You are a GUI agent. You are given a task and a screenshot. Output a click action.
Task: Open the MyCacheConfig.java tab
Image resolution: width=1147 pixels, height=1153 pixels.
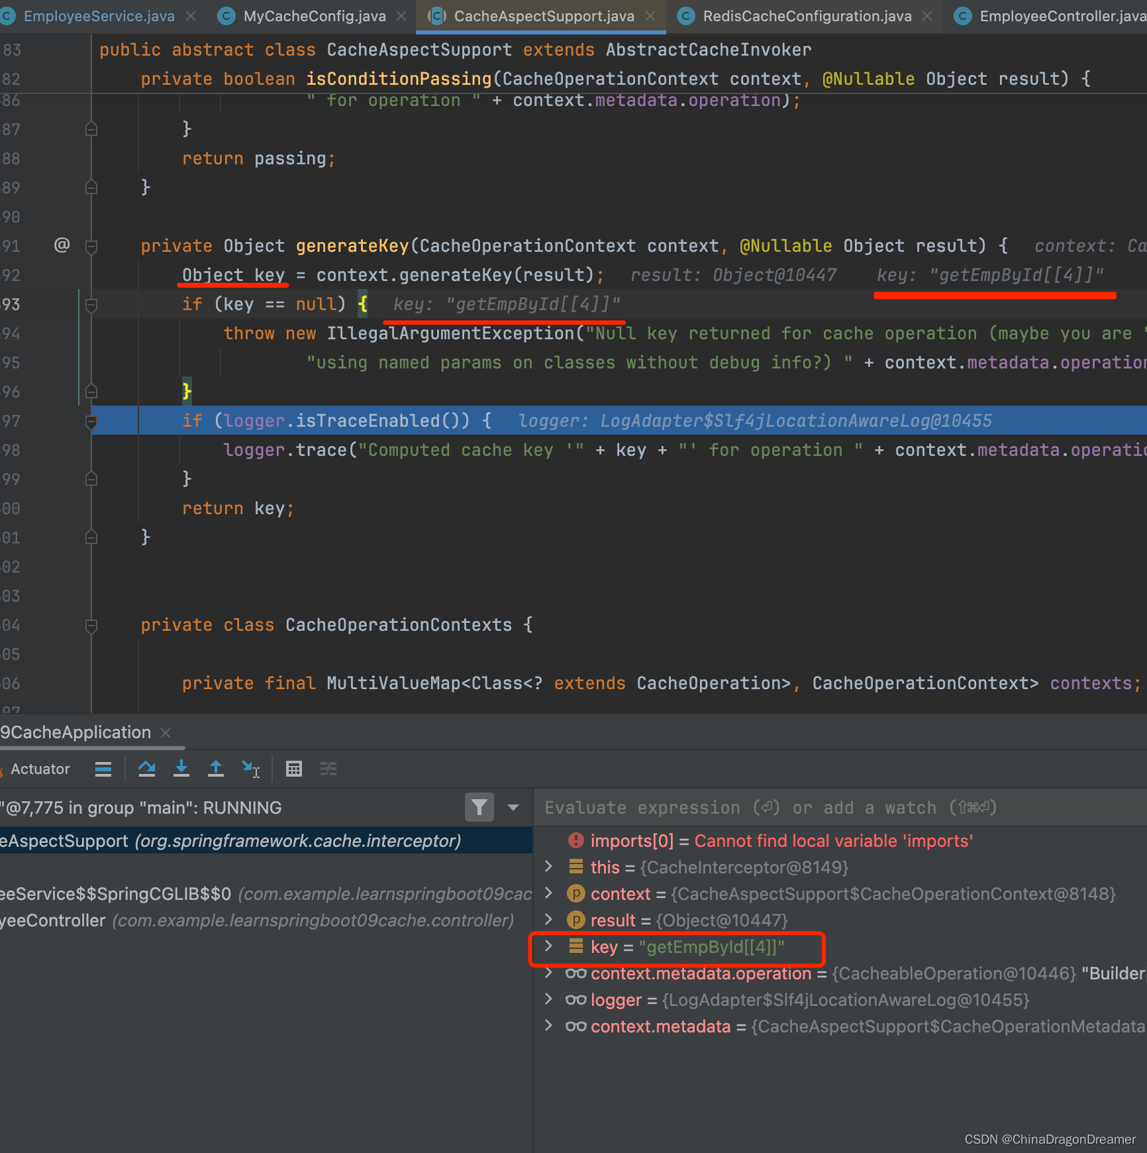click(x=315, y=16)
